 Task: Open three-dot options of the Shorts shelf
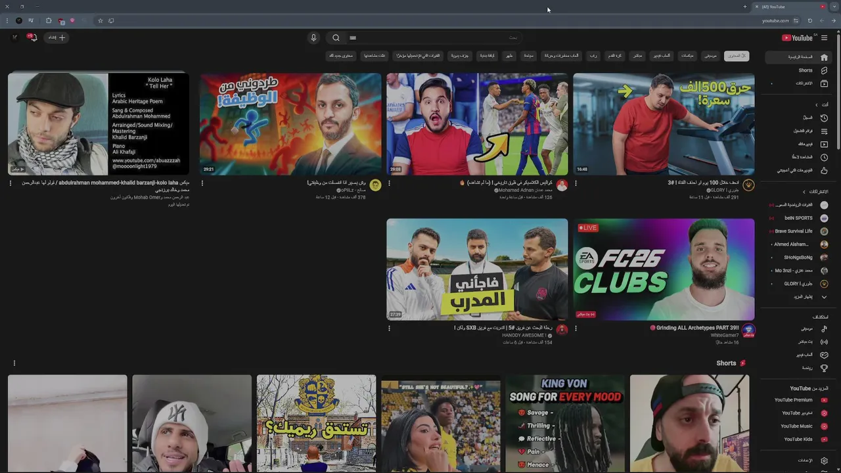(14, 363)
